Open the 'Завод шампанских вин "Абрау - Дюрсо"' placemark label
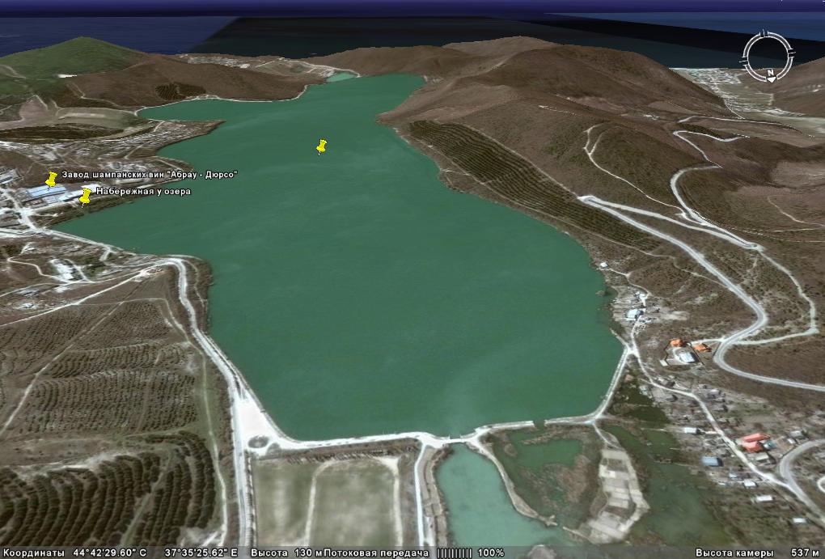The image size is (825, 559). point(150,175)
